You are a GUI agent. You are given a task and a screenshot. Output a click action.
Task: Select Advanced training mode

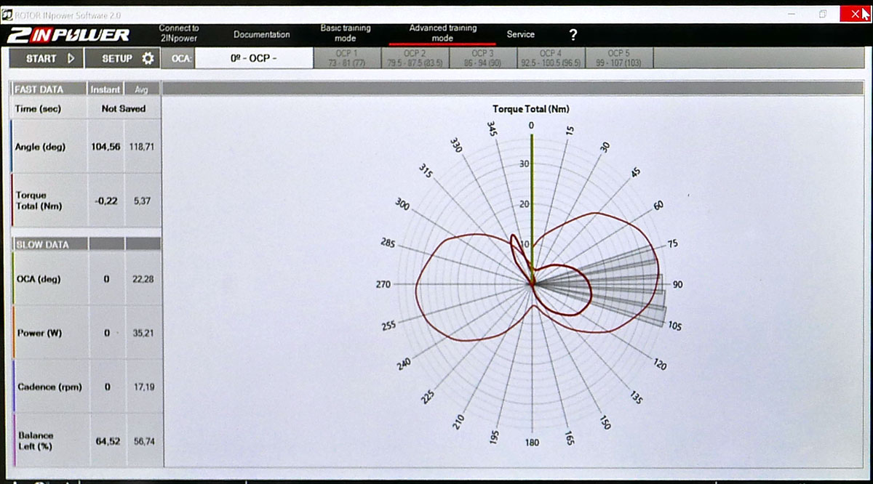(x=442, y=33)
